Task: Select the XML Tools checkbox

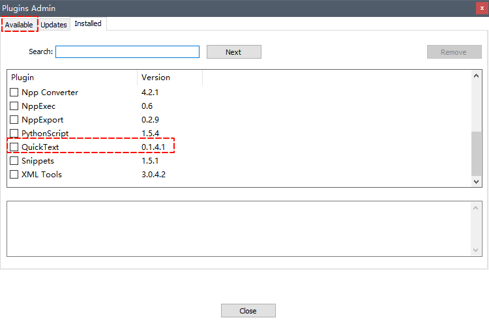Action: point(14,175)
